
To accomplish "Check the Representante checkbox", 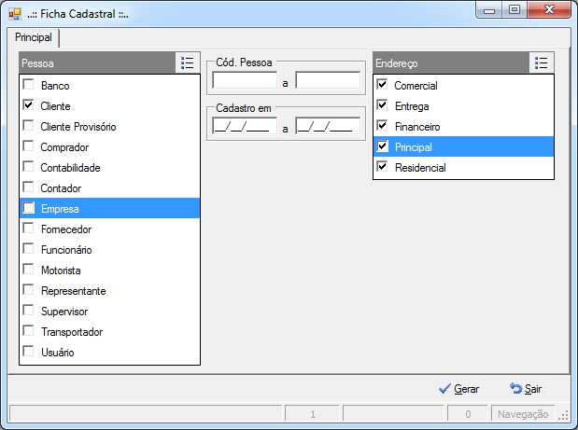I will click(x=28, y=290).
